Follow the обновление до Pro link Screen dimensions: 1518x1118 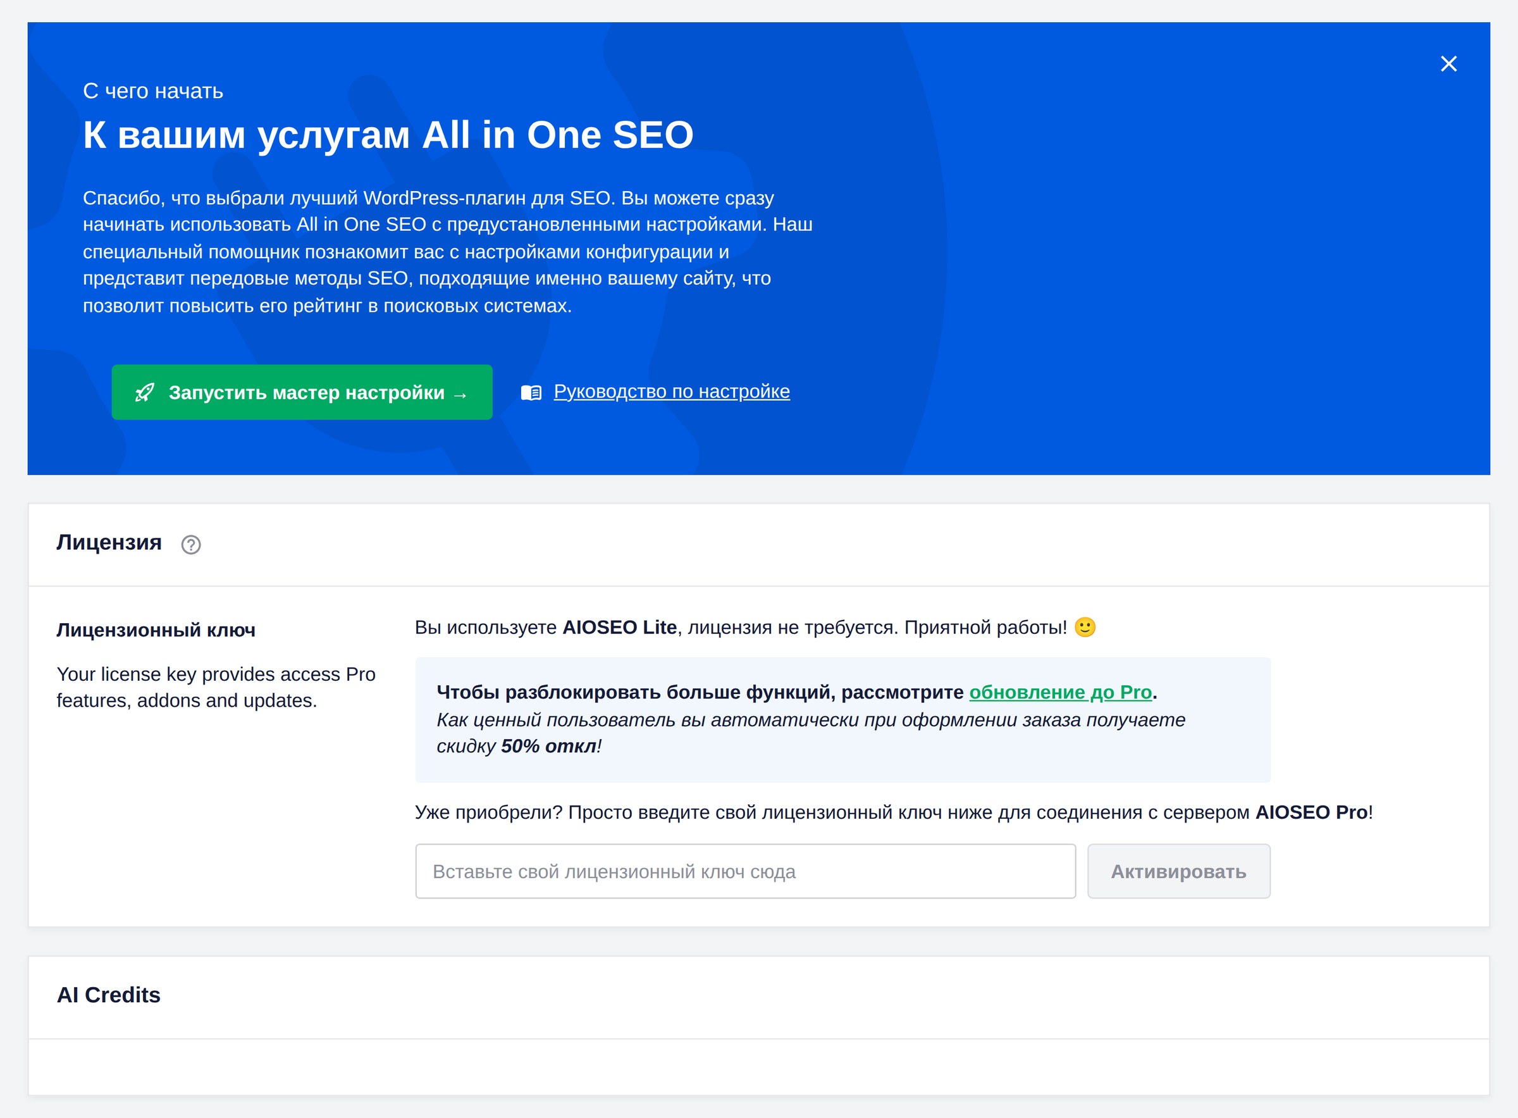[x=1060, y=692]
